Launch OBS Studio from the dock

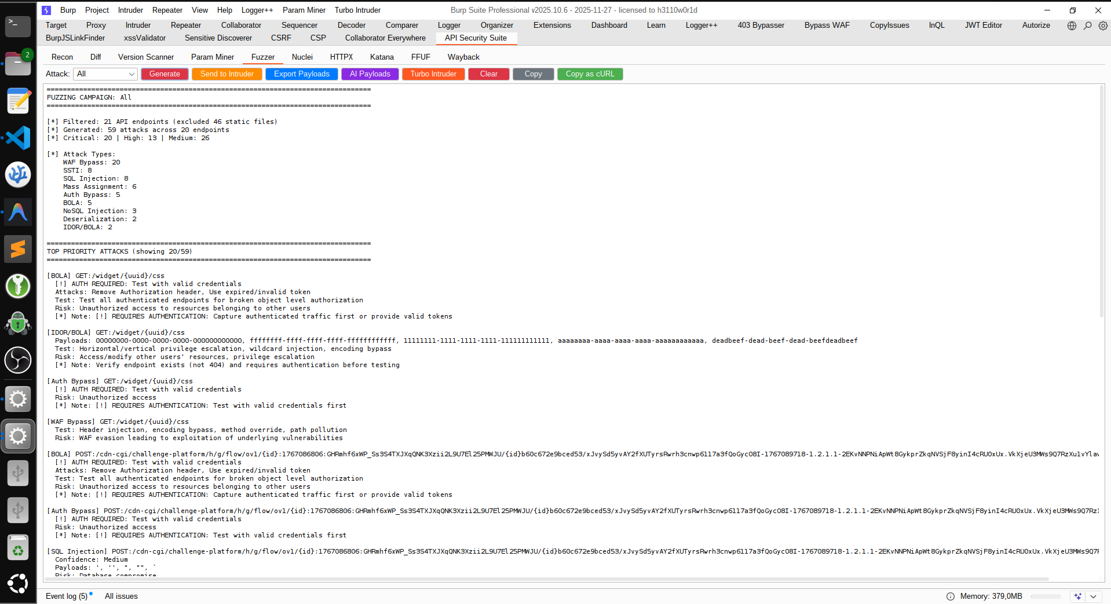17,360
